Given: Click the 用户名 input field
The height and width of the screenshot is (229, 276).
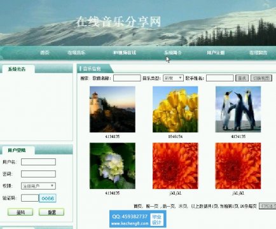Looking at the screenshot, I should 38,162.
